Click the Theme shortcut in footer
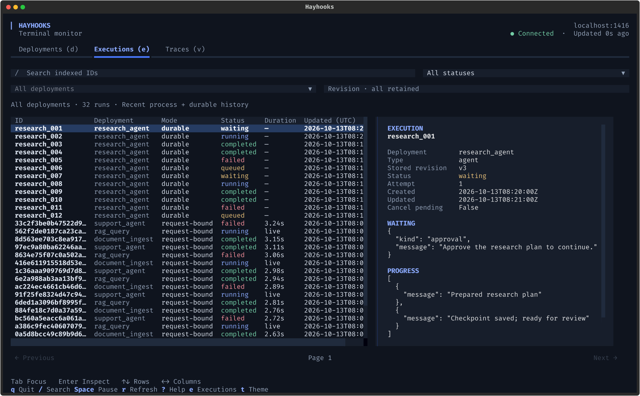Screen dimensions: 640x396 point(254,390)
